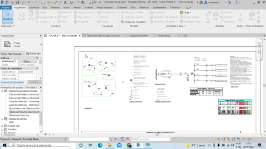Click the Open folder icon in quick access toolbar
266x149 pixels.
12,2
